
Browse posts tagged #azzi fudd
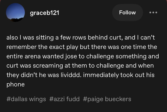tap(64, 99)
